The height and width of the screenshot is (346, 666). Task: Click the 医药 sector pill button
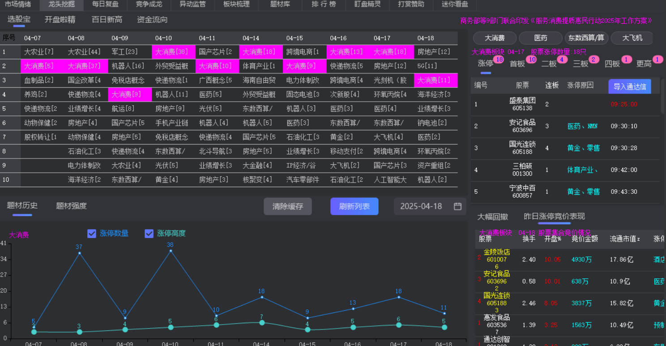541,38
